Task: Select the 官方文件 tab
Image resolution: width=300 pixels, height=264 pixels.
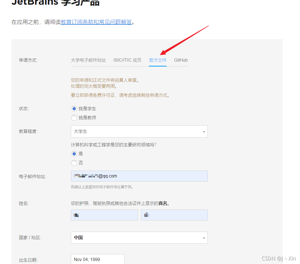Action: (x=158, y=60)
